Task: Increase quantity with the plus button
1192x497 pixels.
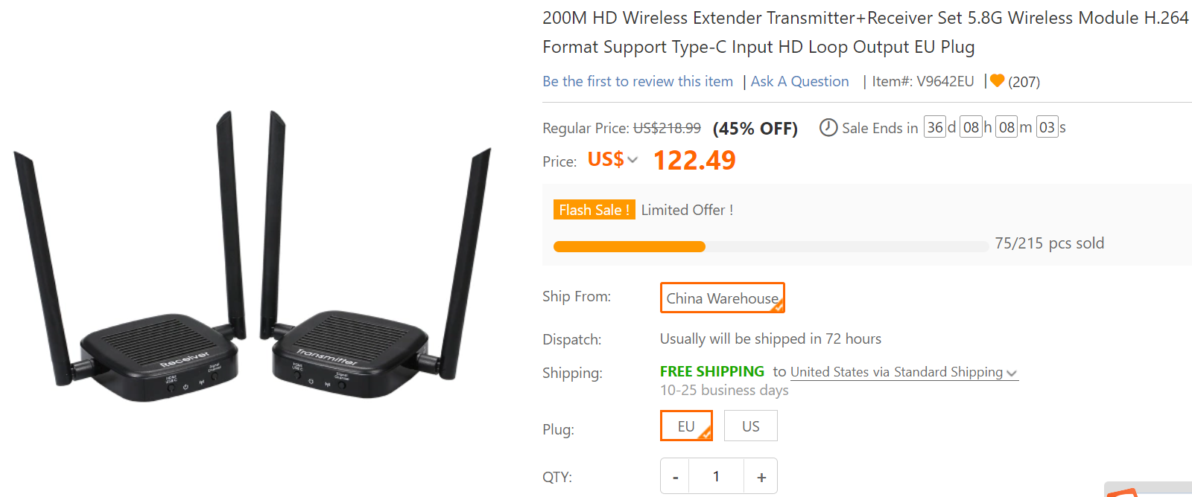Action: click(x=761, y=477)
